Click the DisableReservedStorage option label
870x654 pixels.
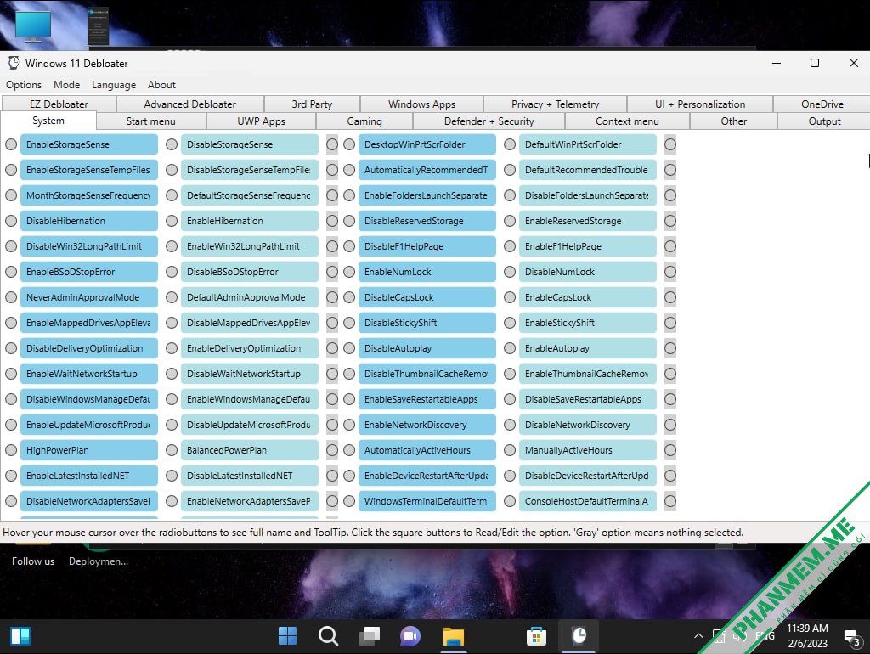click(x=427, y=222)
